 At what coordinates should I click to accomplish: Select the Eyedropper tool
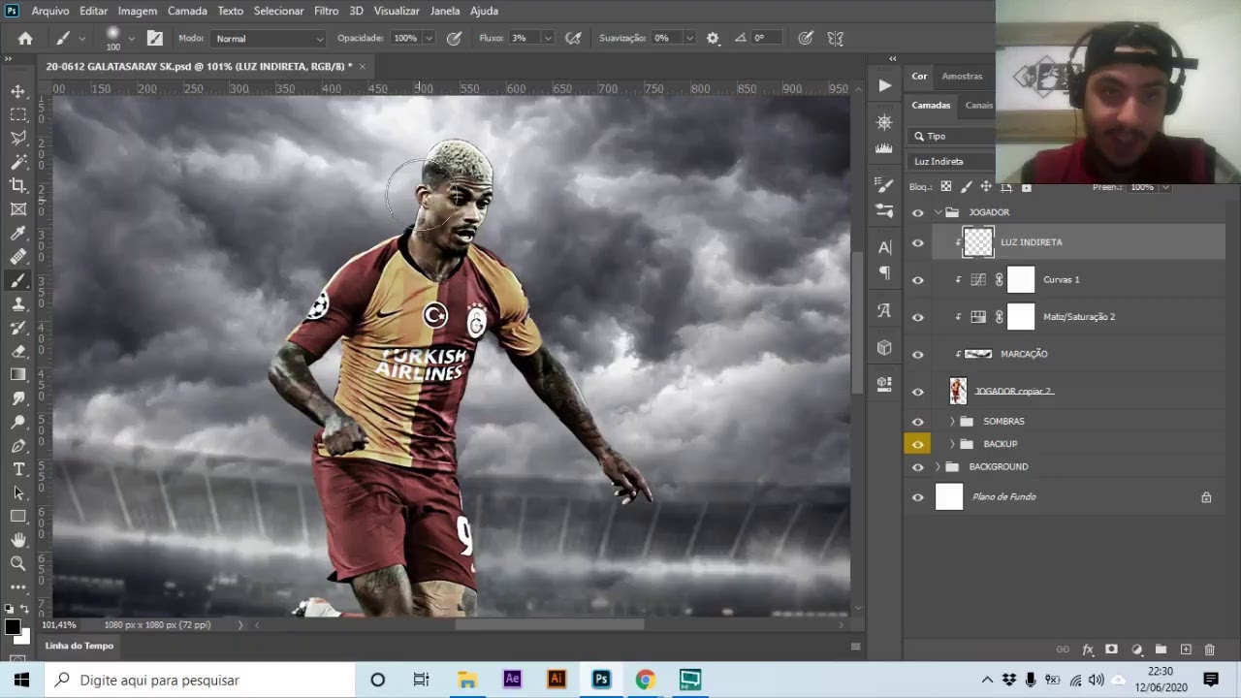pyautogui.click(x=18, y=233)
